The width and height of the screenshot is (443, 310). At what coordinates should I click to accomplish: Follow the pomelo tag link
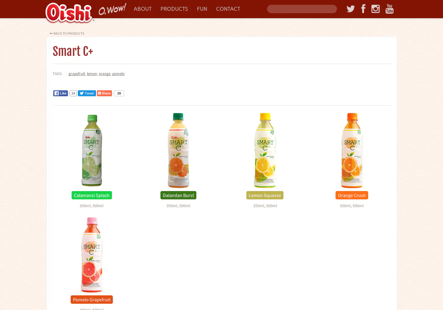click(x=118, y=74)
